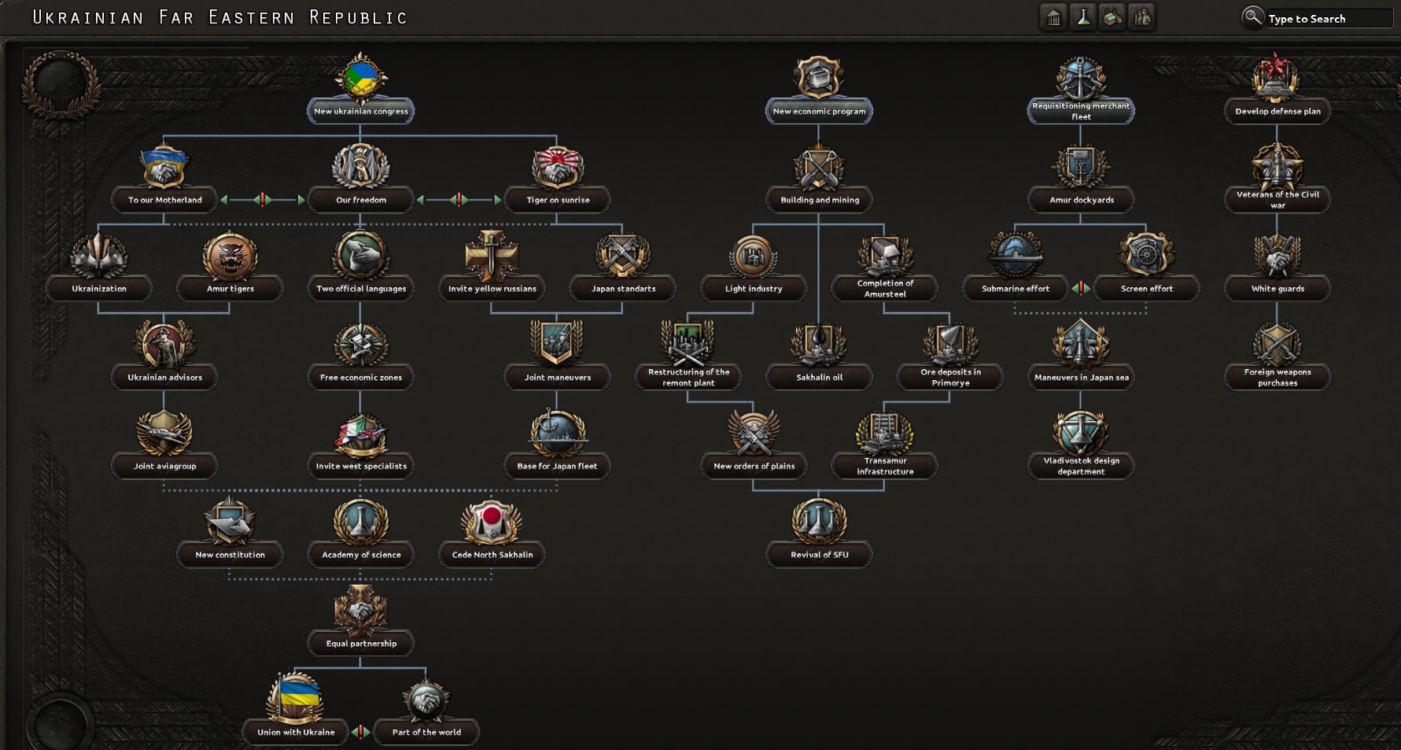Click the Vladivostok design department icon
The height and width of the screenshot is (750, 1401).
[x=1081, y=433]
